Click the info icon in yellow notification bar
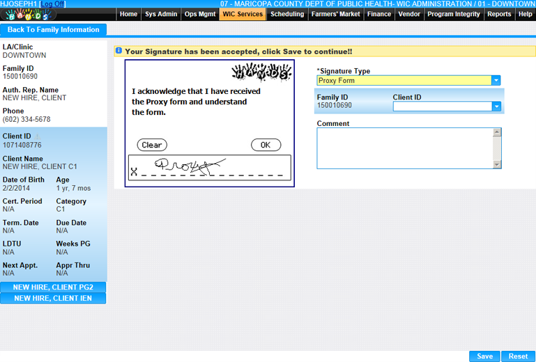The width and height of the screenshot is (536, 362). click(118, 52)
